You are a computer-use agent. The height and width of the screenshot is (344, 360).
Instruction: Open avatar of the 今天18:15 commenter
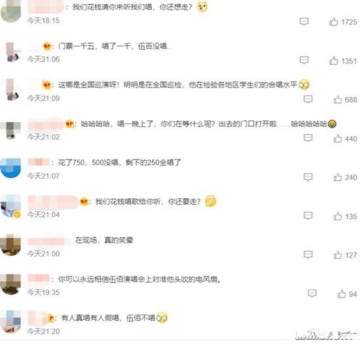point(10,12)
